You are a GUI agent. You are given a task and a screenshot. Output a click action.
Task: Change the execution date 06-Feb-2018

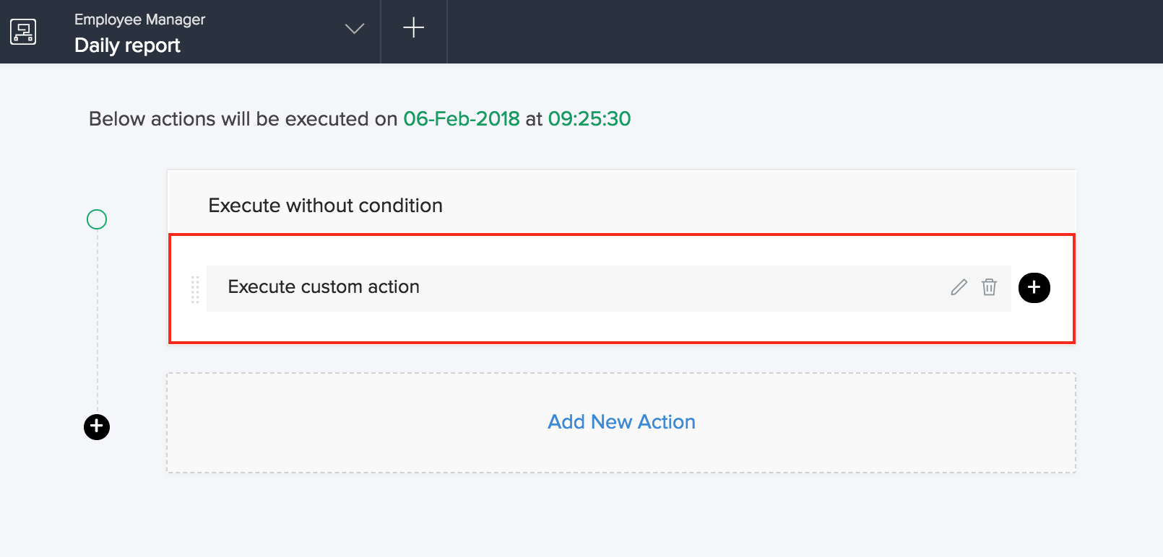[461, 119]
